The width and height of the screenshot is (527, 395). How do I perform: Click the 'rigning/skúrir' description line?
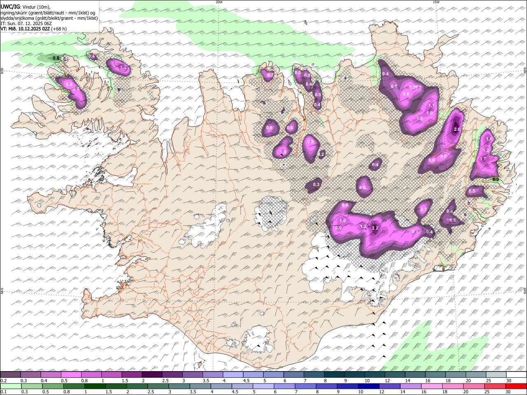[x=48, y=13]
